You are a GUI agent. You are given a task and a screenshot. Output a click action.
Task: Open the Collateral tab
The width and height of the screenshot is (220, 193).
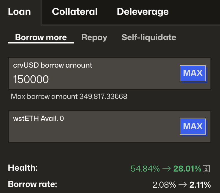pos(75,12)
